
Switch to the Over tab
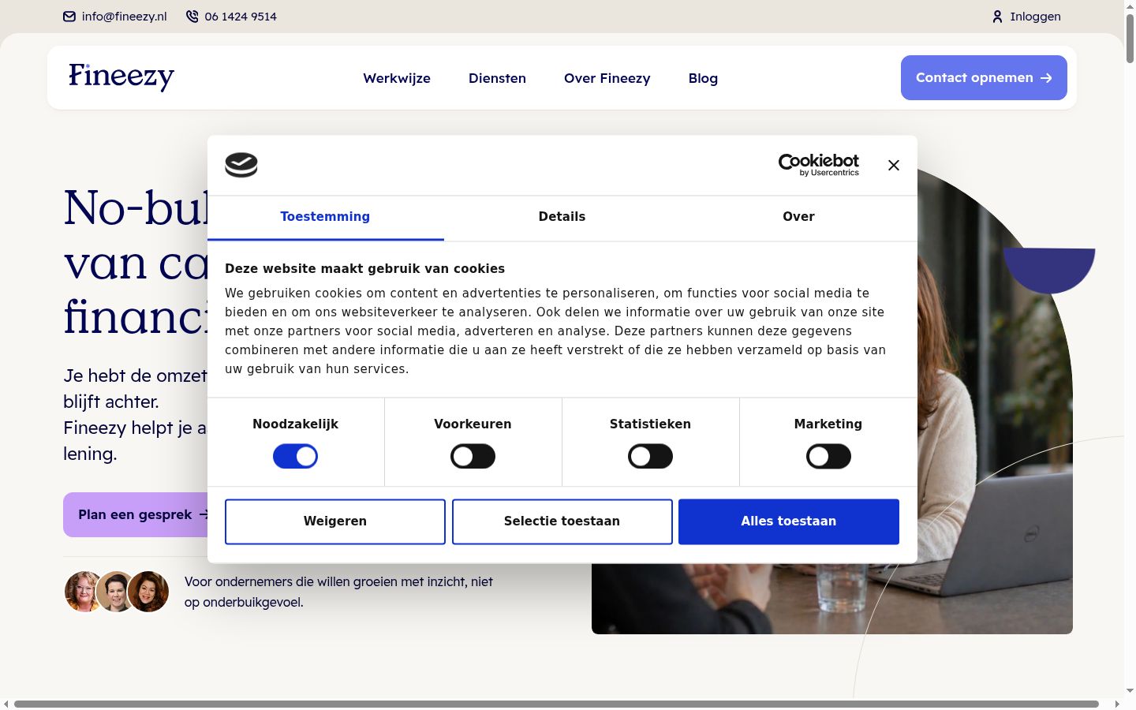798,217
